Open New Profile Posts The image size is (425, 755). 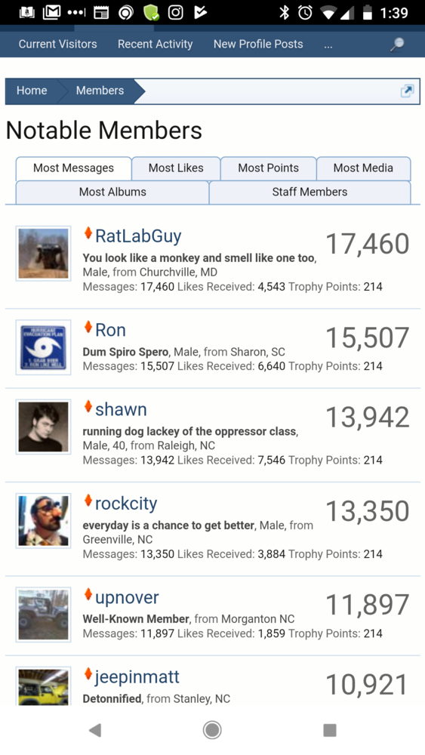click(258, 45)
